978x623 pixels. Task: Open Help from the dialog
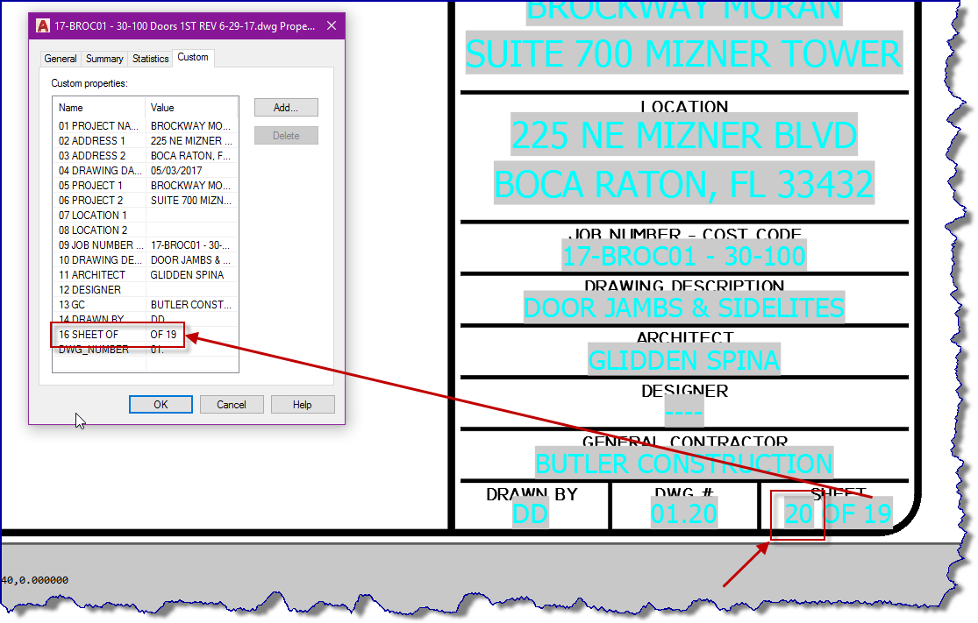303,404
